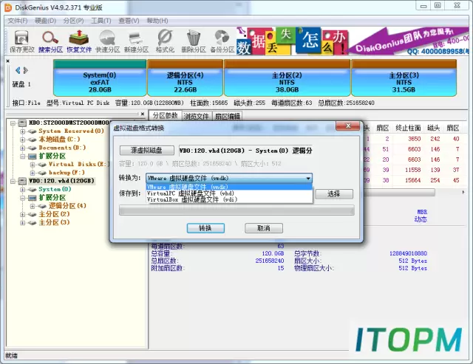Click the VD0 virtual disk icon in tree
This screenshot has width=473, height=364.
[x=22, y=181]
